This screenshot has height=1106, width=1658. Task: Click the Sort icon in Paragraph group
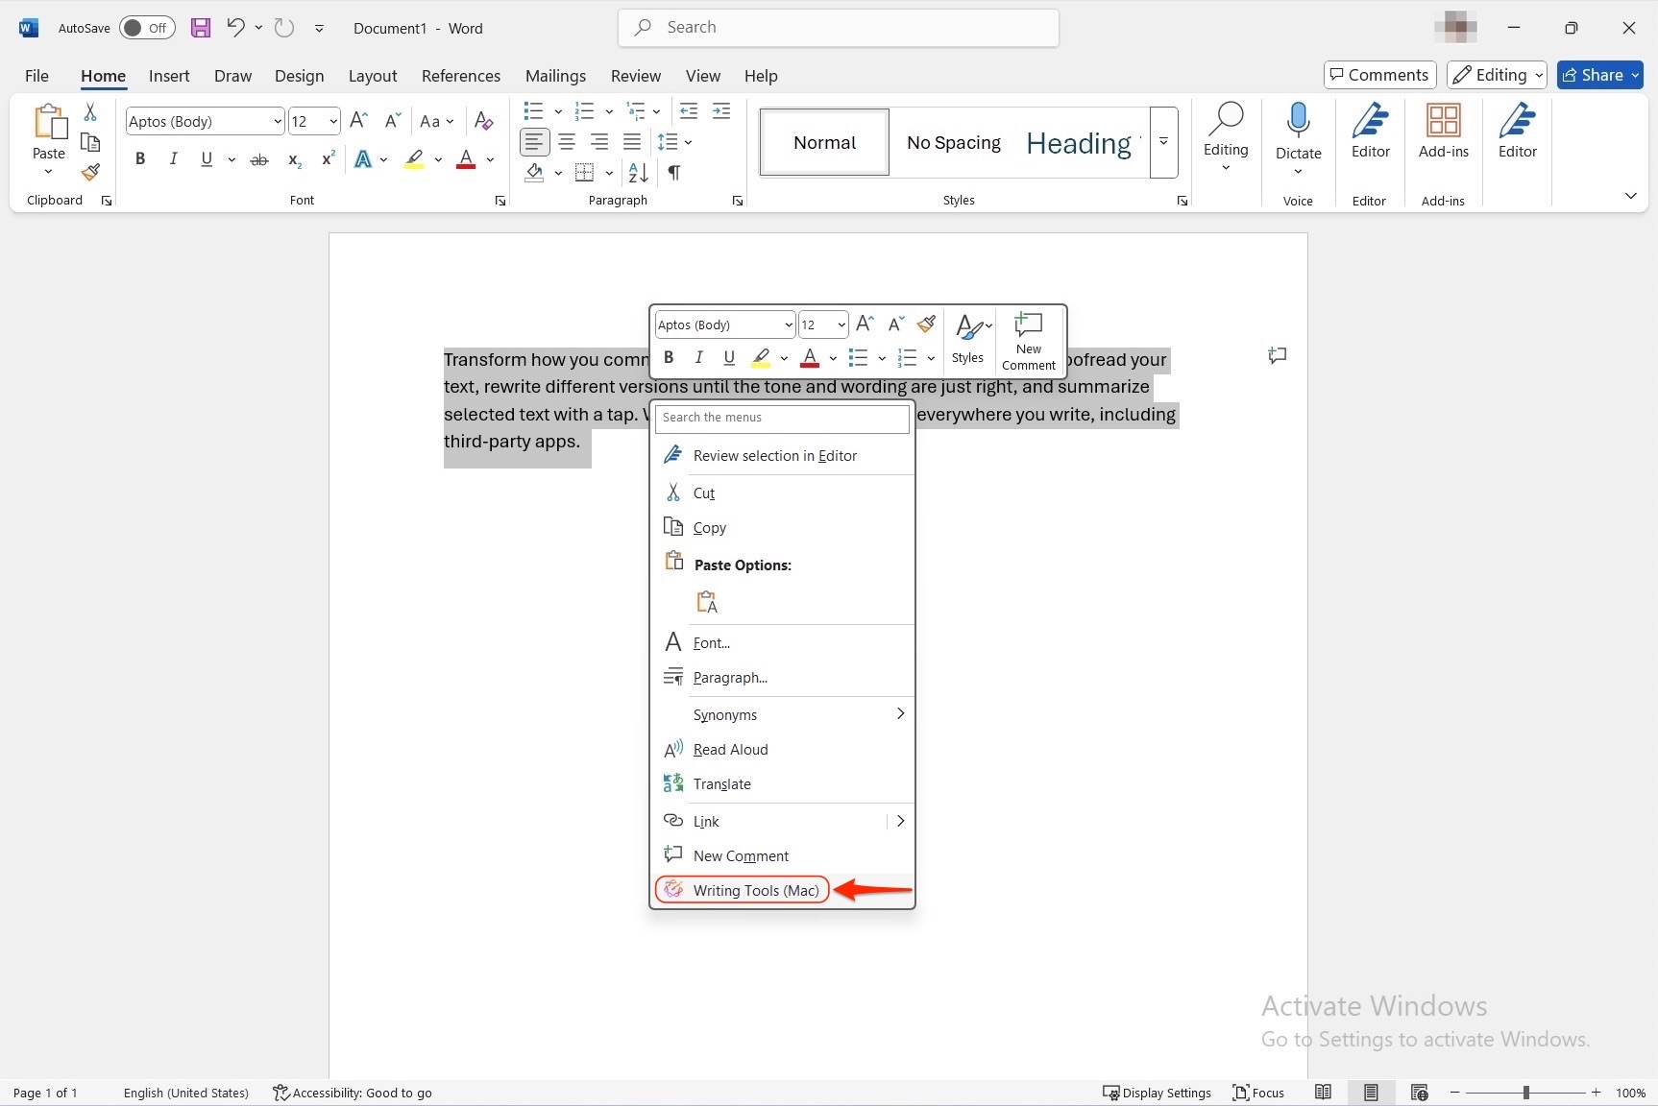638,173
